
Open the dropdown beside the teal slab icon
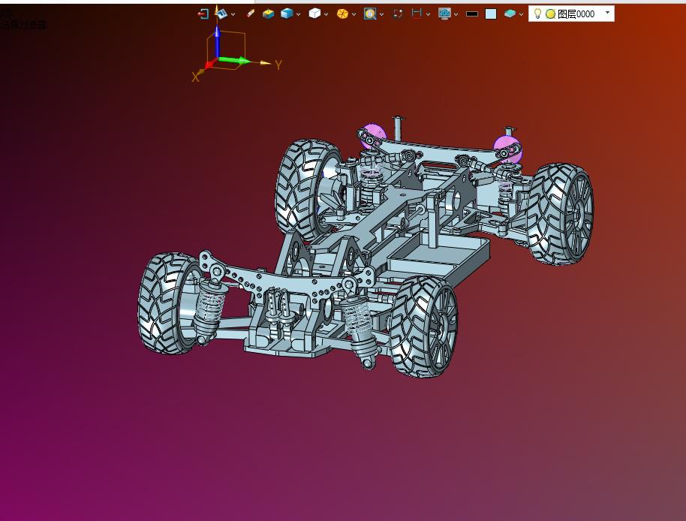pos(521,14)
